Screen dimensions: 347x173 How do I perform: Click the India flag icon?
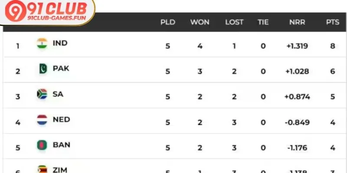pyautogui.click(x=42, y=43)
